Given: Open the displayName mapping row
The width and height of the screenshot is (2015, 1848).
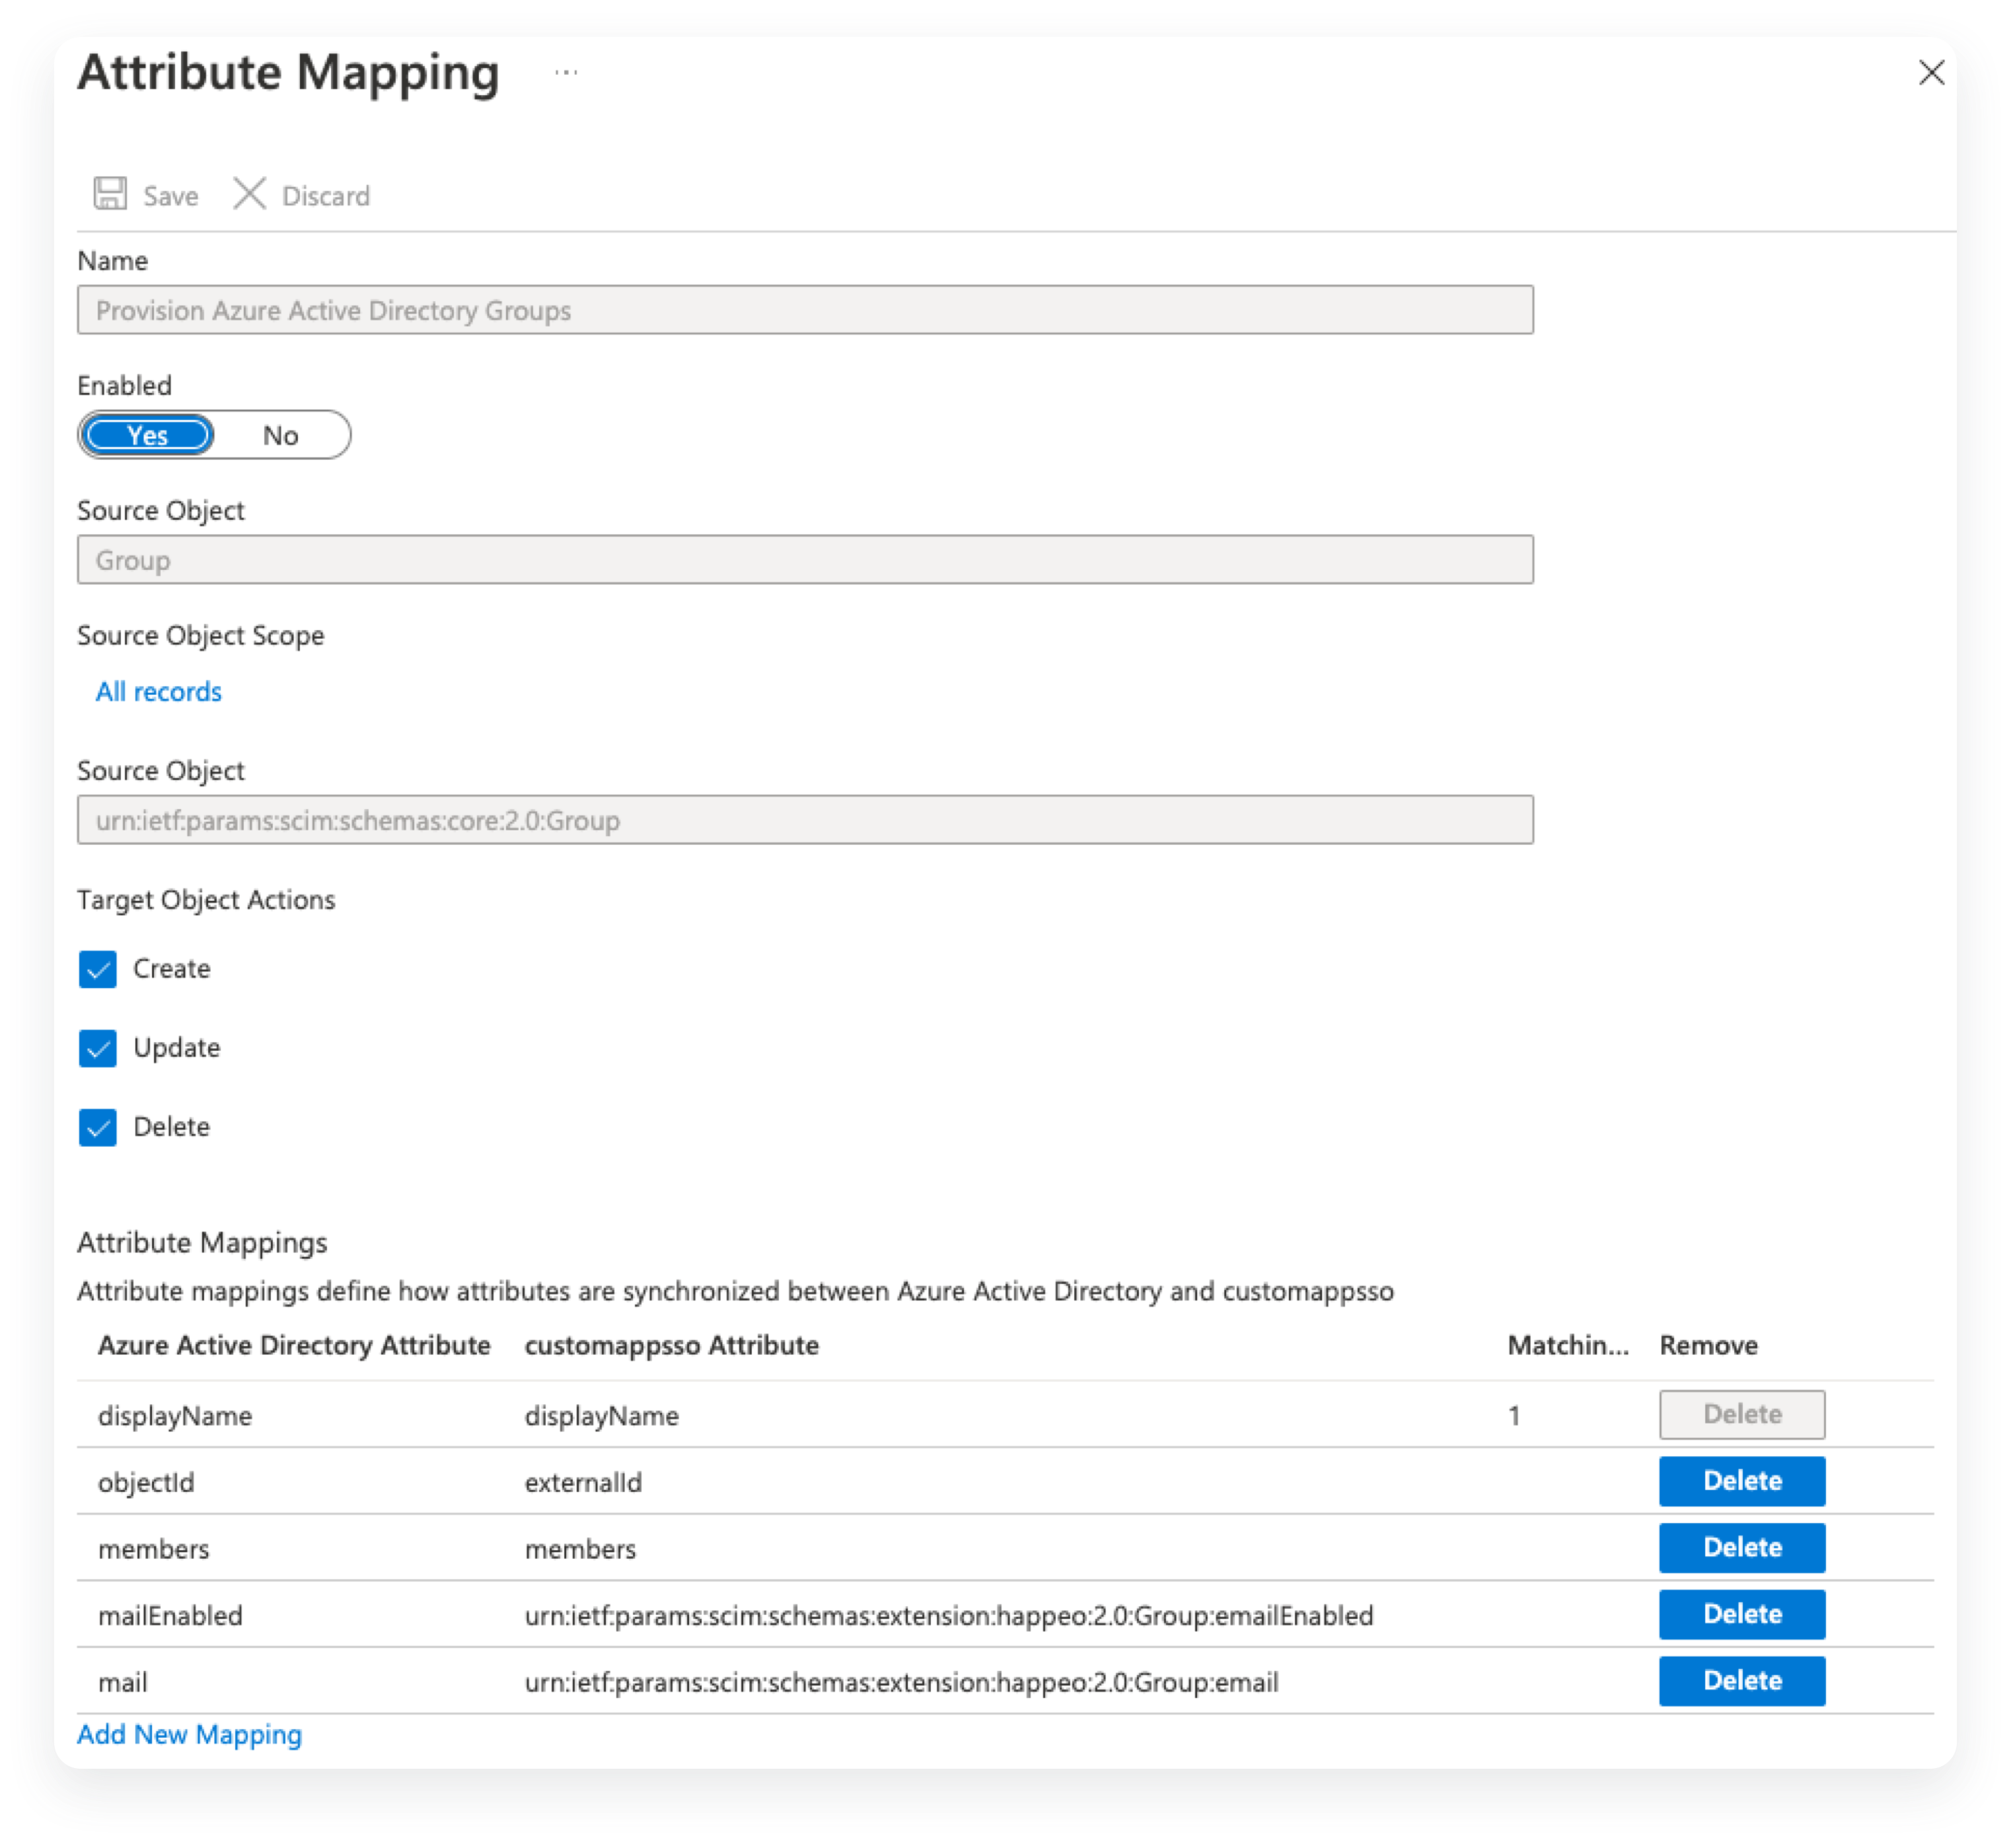Looking at the screenshot, I should [x=175, y=1415].
